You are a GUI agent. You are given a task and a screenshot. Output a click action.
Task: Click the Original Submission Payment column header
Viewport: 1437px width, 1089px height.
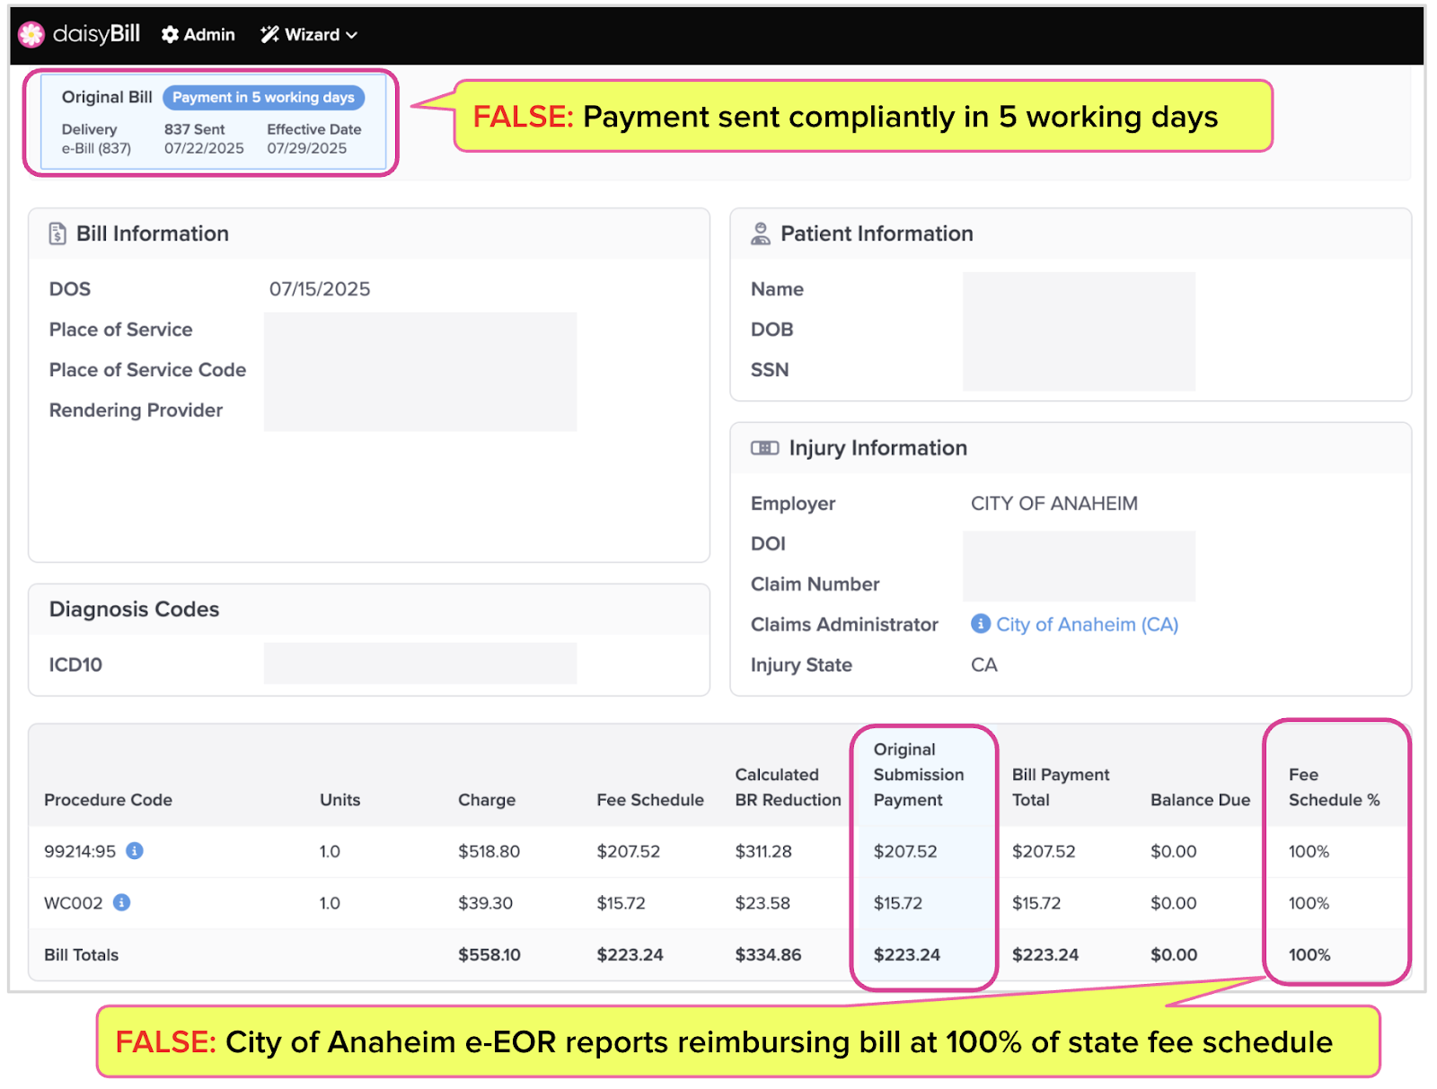coord(918,775)
